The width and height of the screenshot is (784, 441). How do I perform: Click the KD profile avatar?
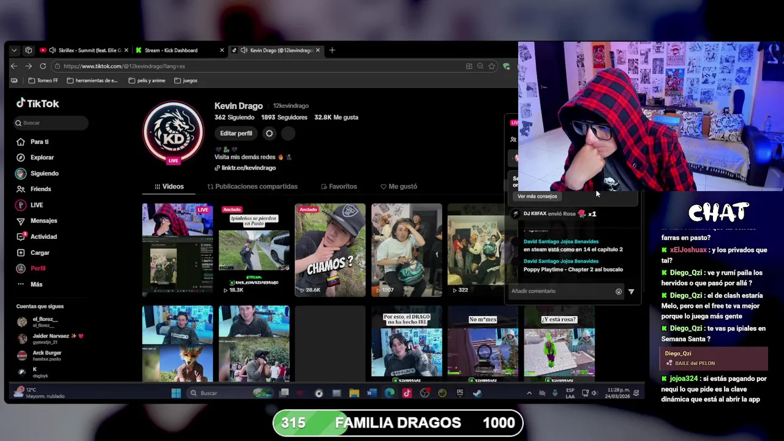coord(173,131)
